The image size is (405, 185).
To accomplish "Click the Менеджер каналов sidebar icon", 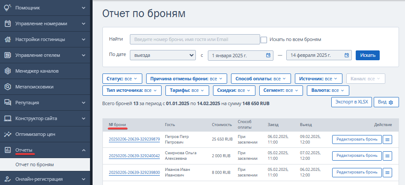I will [8, 71].
